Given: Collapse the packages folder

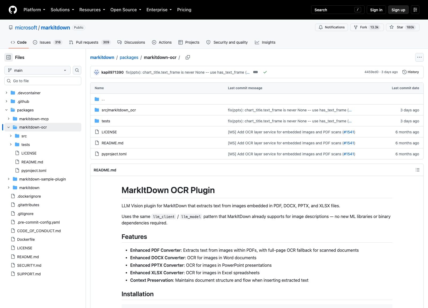Looking at the screenshot, I should coord(6,110).
